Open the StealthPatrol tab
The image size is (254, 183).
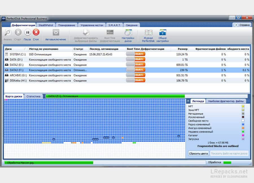point(46,25)
